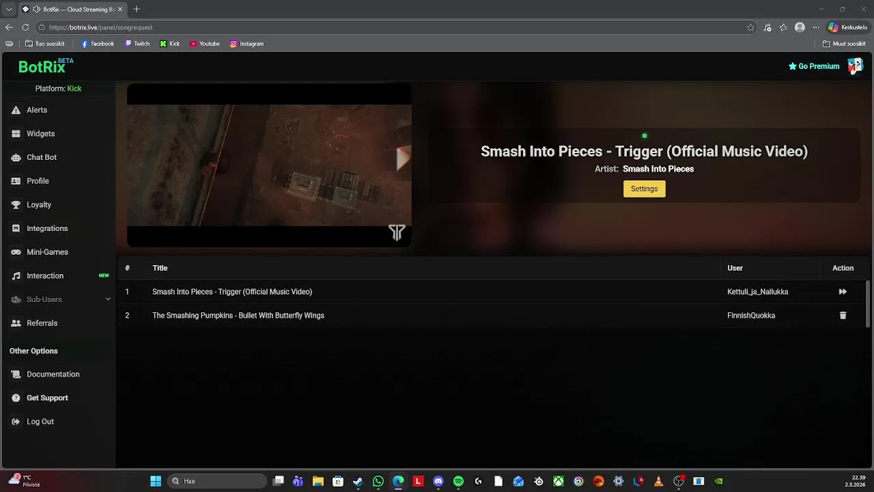Open Steam from the taskbar

[358, 481]
